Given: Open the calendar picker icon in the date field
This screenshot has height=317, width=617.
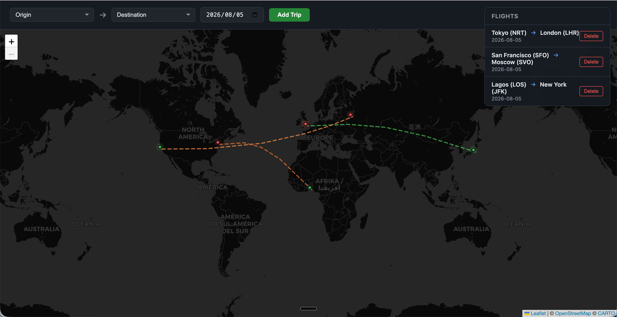Looking at the screenshot, I should click(x=255, y=15).
